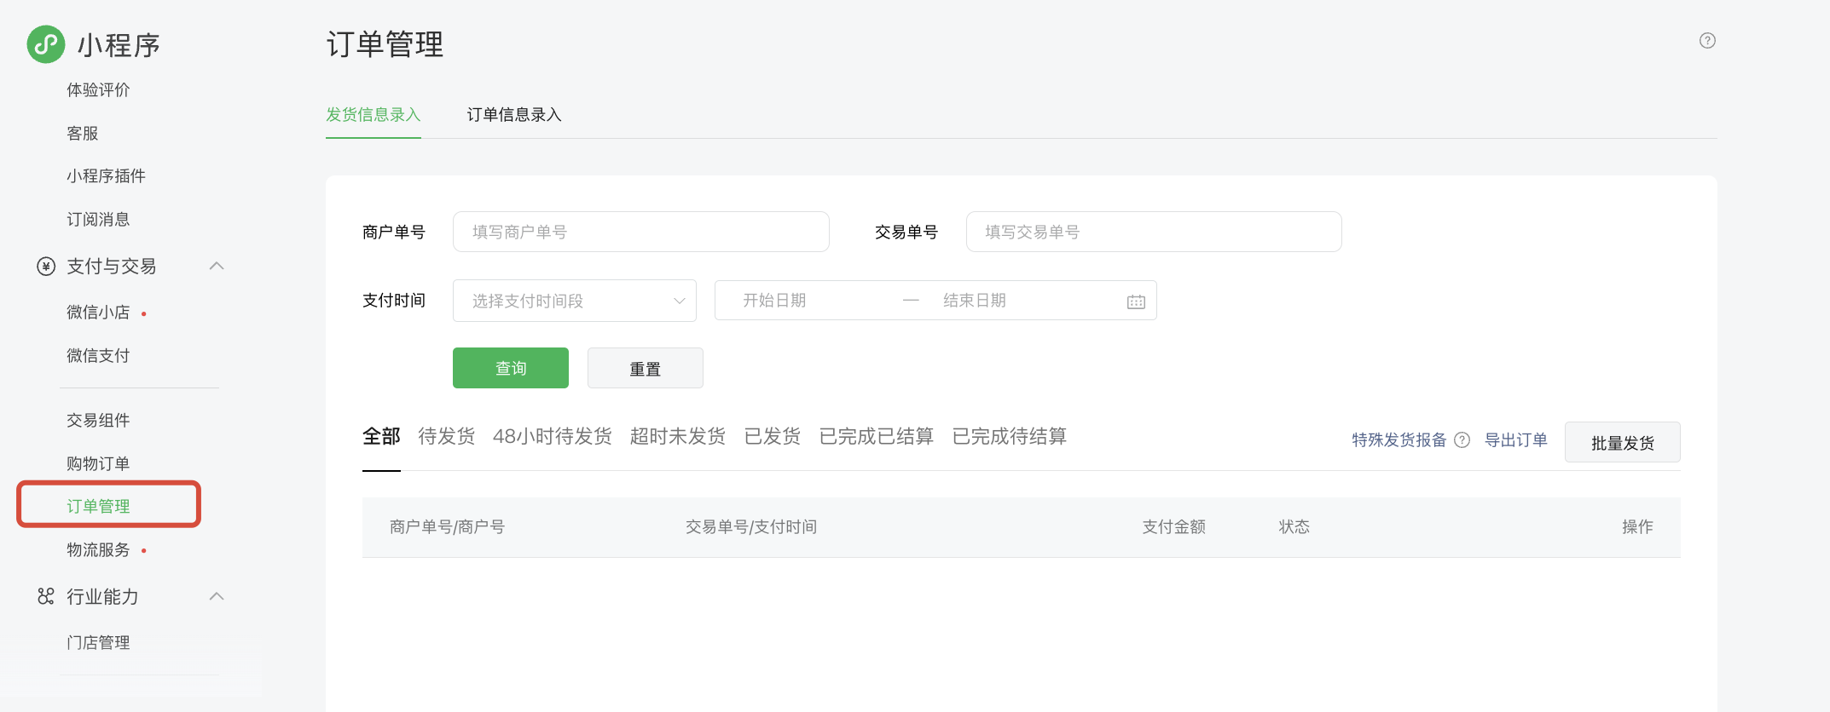Viewport: 1830px width, 712px height.
Task: Select the 待发货 filter tab
Action: [x=446, y=437]
